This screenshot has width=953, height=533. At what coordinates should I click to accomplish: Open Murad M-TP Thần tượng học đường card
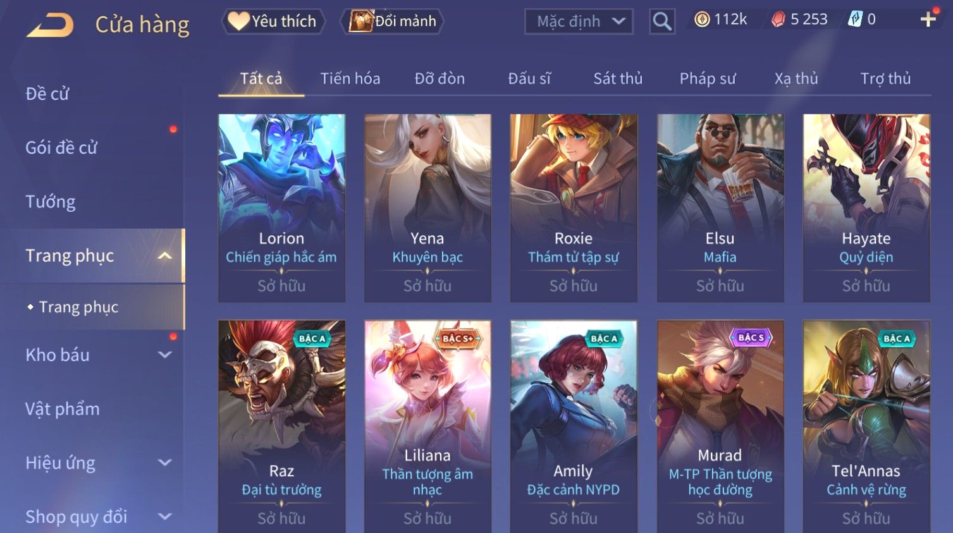pos(720,426)
